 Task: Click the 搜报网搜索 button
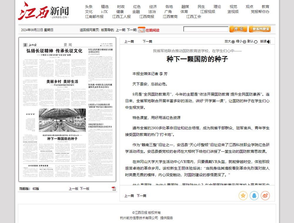tap(260, 29)
